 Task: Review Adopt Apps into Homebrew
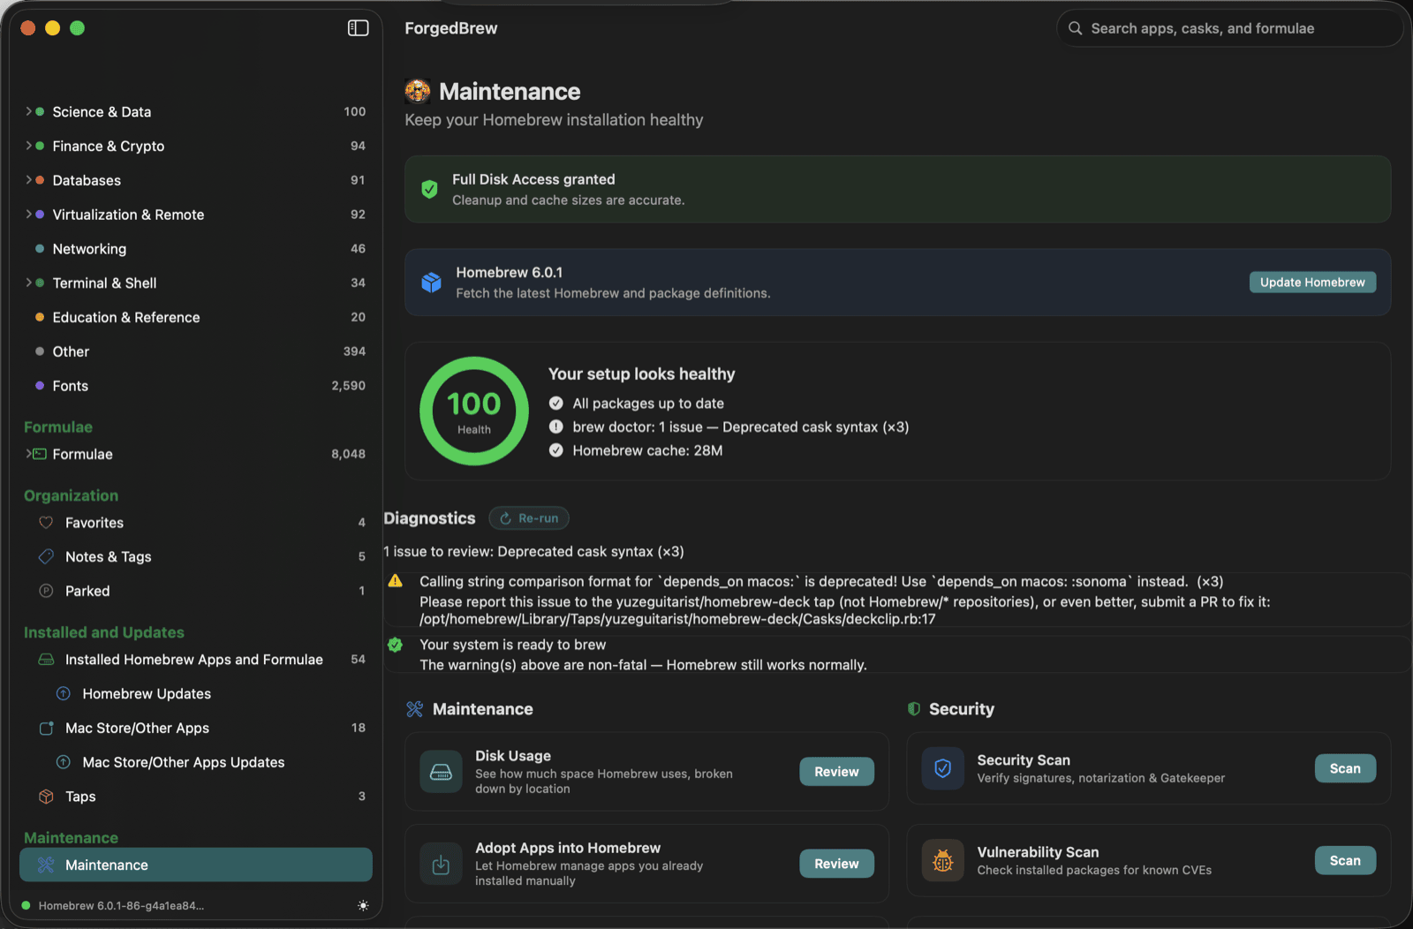coord(836,864)
